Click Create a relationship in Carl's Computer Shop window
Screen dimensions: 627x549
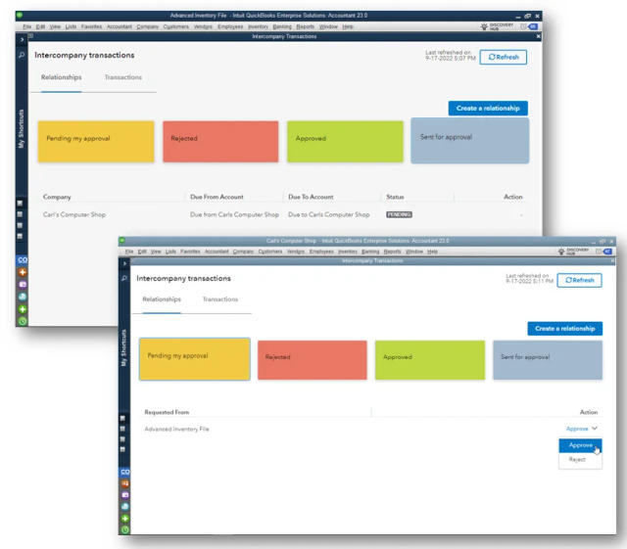(x=564, y=329)
